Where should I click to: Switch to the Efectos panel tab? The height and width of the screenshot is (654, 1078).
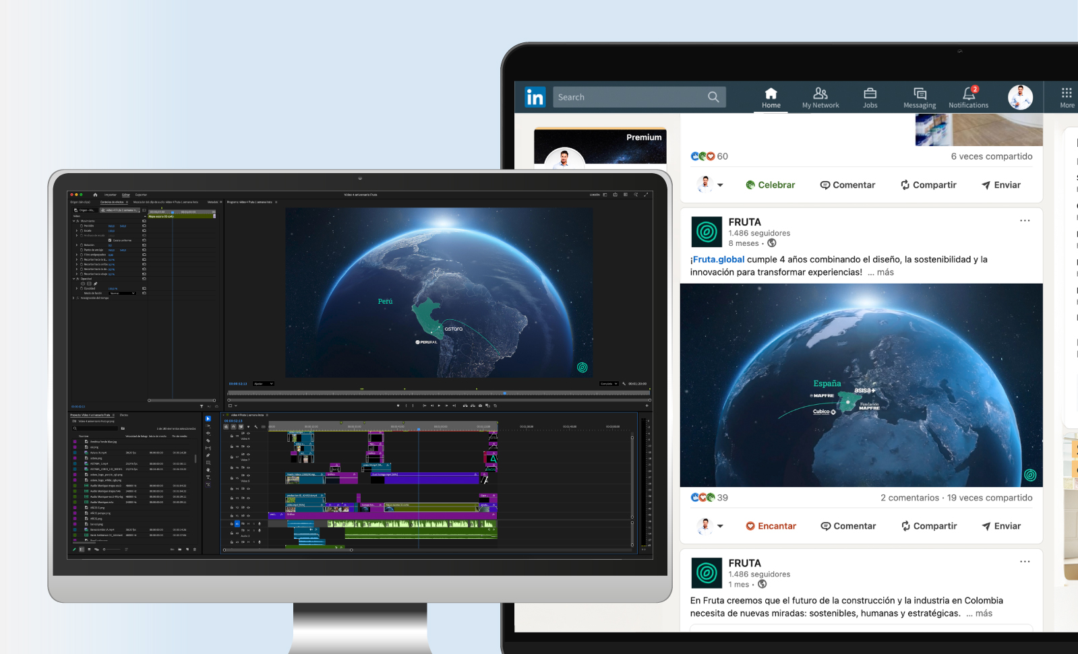click(x=124, y=415)
